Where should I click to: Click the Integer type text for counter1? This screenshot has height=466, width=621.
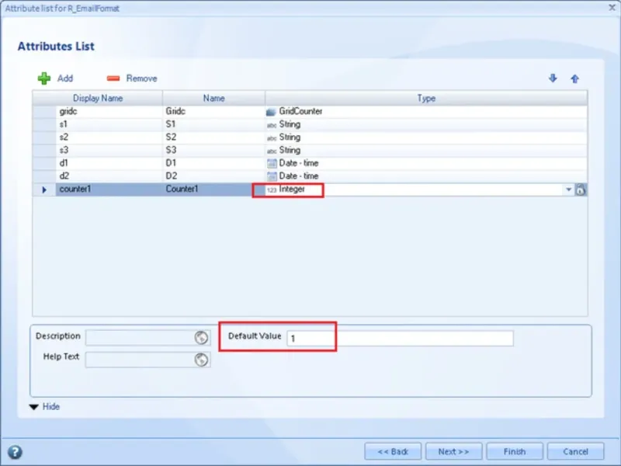292,189
